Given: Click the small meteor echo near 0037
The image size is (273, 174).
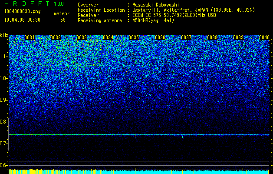Looking at the screenshot, I should tap(182, 137).
